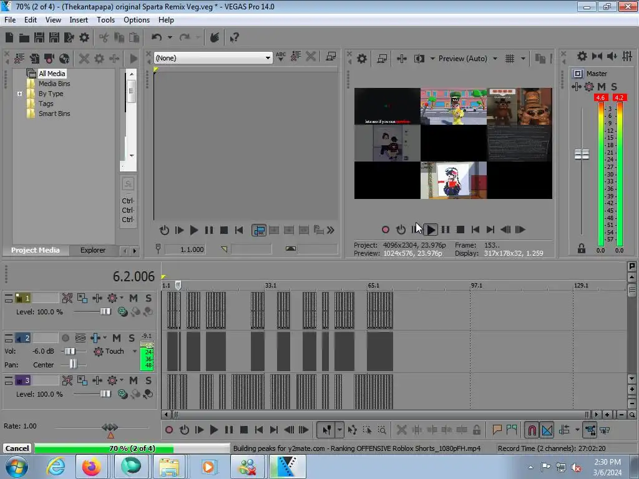Screen dimensions: 639x479
Task: Toggle Master bus Mute button
Action: pyautogui.click(x=602, y=86)
